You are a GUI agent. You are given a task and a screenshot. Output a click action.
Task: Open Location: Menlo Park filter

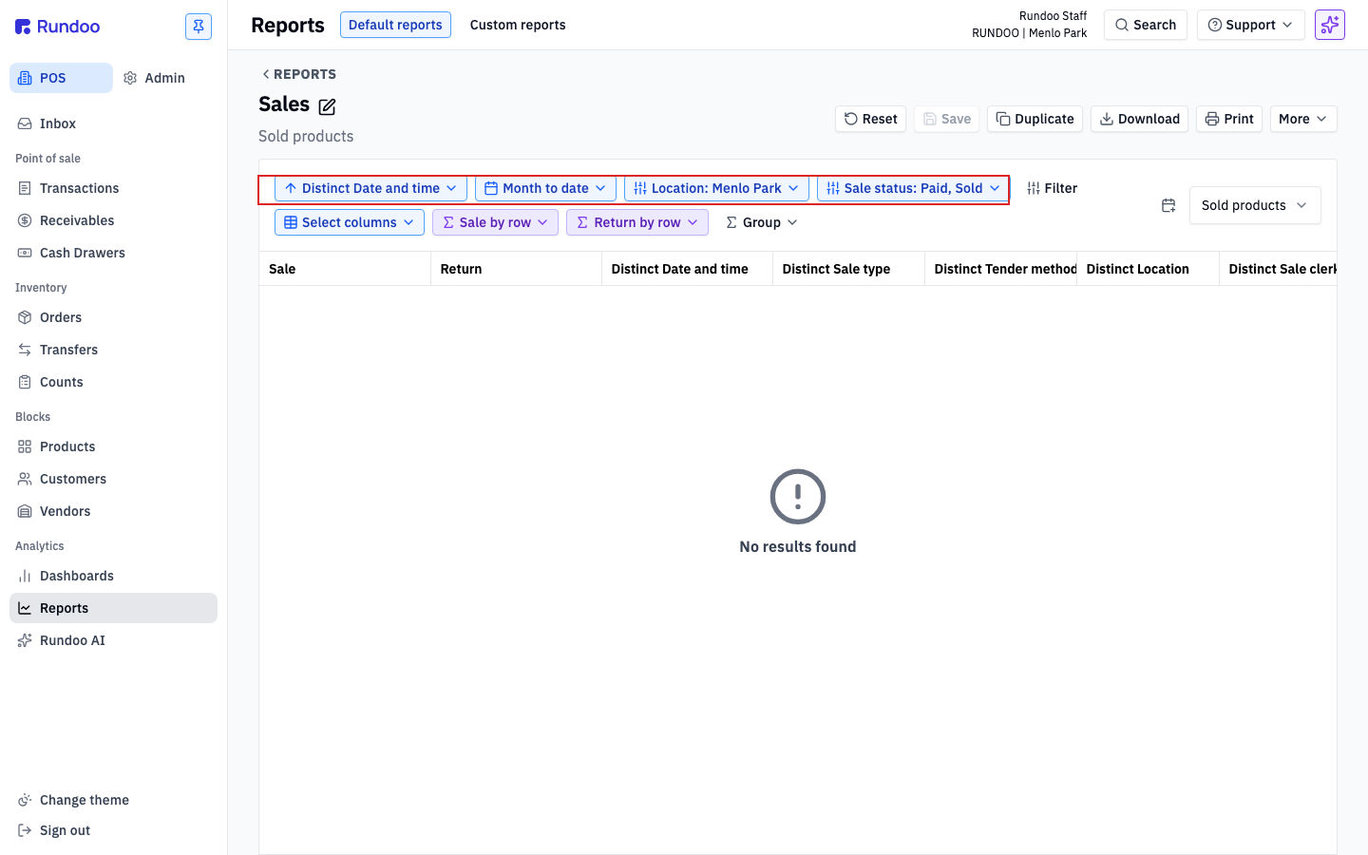[x=716, y=188]
